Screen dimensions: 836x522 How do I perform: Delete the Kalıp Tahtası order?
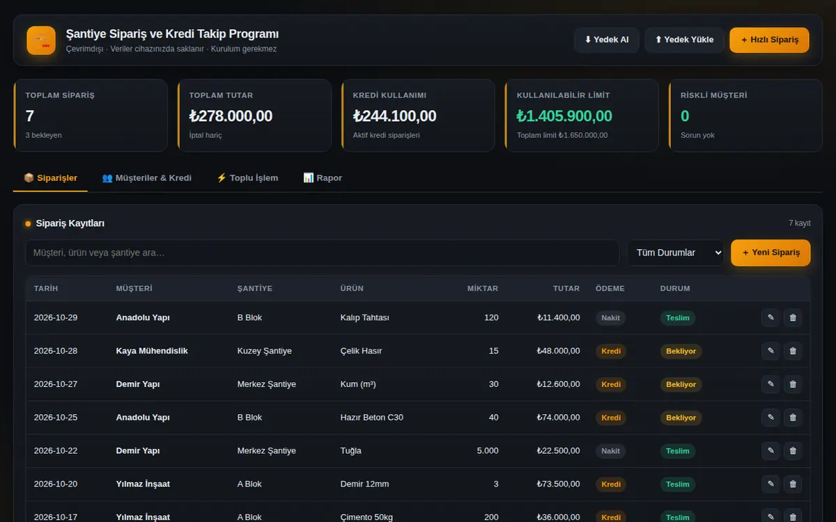click(793, 317)
